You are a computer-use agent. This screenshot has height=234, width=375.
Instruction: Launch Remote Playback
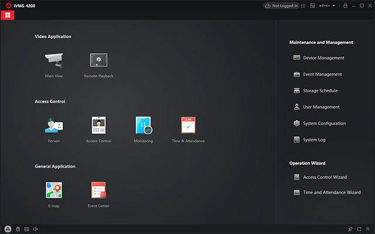pos(98,60)
